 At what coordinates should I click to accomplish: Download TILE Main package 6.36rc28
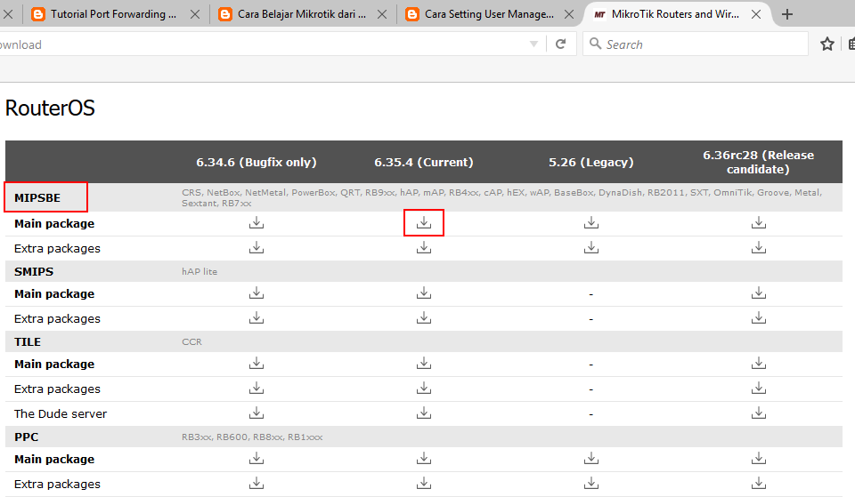coord(759,363)
